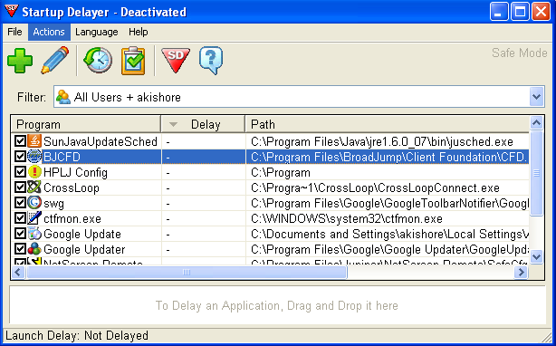This screenshot has height=346, width=556.
Task: Select the Google Update program name
Action: pyautogui.click(x=82, y=234)
